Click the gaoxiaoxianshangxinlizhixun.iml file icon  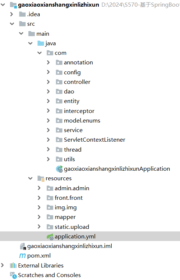(x=23, y=246)
